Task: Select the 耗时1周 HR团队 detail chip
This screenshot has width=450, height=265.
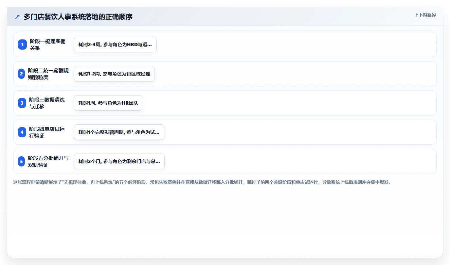Action: [x=108, y=103]
